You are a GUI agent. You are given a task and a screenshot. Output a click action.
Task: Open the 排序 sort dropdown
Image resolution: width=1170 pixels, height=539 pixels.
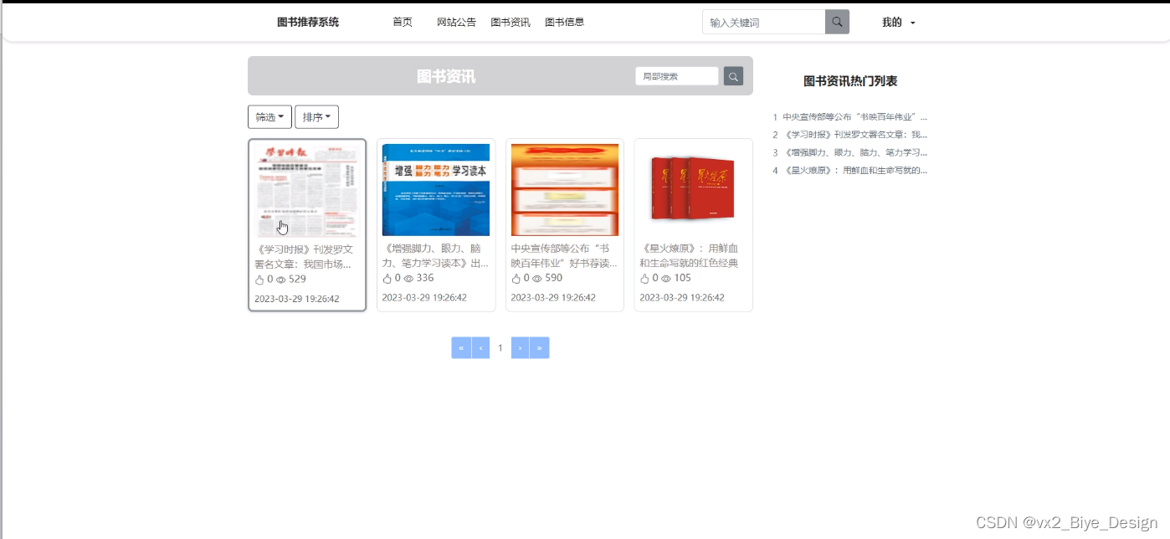pyautogui.click(x=316, y=117)
